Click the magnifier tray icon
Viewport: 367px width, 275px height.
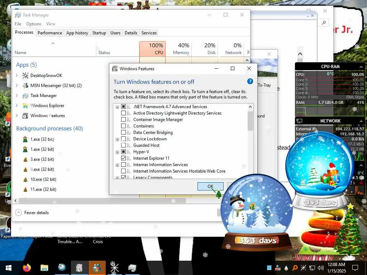pyautogui.click(x=295, y=268)
